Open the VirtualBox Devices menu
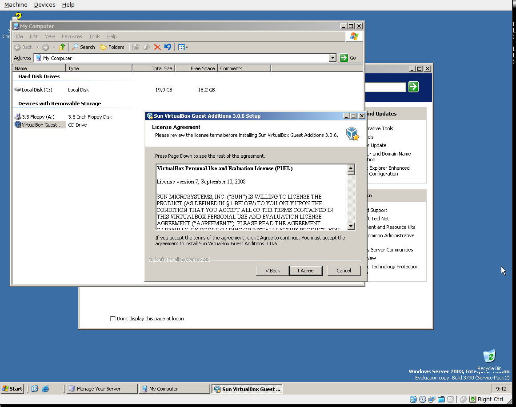This screenshot has width=516, height=407. click(x=45, y=4)
